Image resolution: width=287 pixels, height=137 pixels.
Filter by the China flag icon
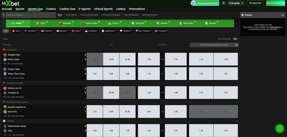click(73, 31)
